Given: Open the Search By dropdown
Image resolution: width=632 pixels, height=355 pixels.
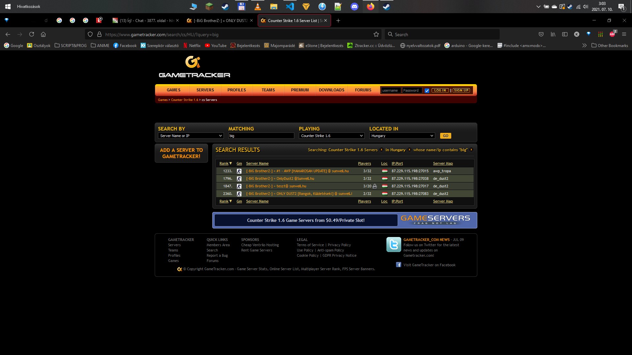Looking at the screenshot, I should pos(191,136).
